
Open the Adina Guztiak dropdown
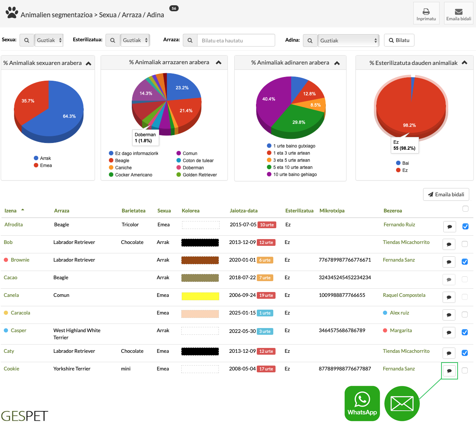[x=348, y=41]
